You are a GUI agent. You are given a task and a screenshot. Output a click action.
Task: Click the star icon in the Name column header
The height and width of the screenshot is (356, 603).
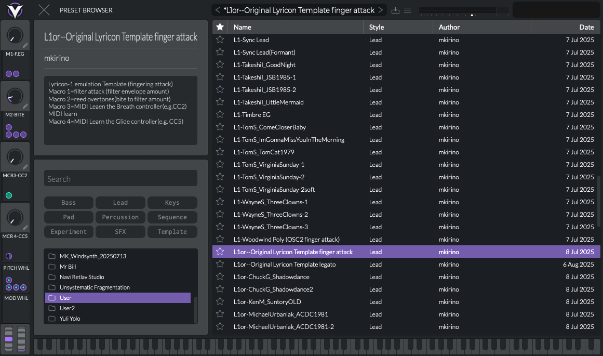220,27
